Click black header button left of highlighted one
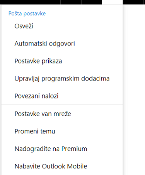Screen dimensions: 145x175 92,2
